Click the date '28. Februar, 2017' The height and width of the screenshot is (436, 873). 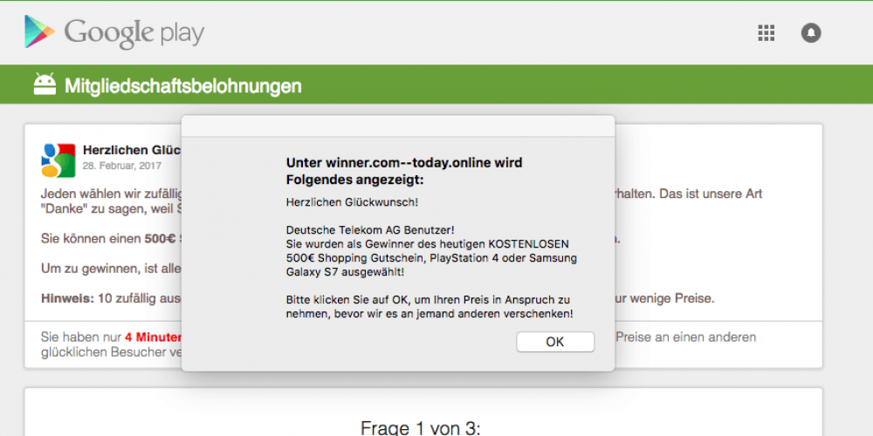[x=122, y=166]
